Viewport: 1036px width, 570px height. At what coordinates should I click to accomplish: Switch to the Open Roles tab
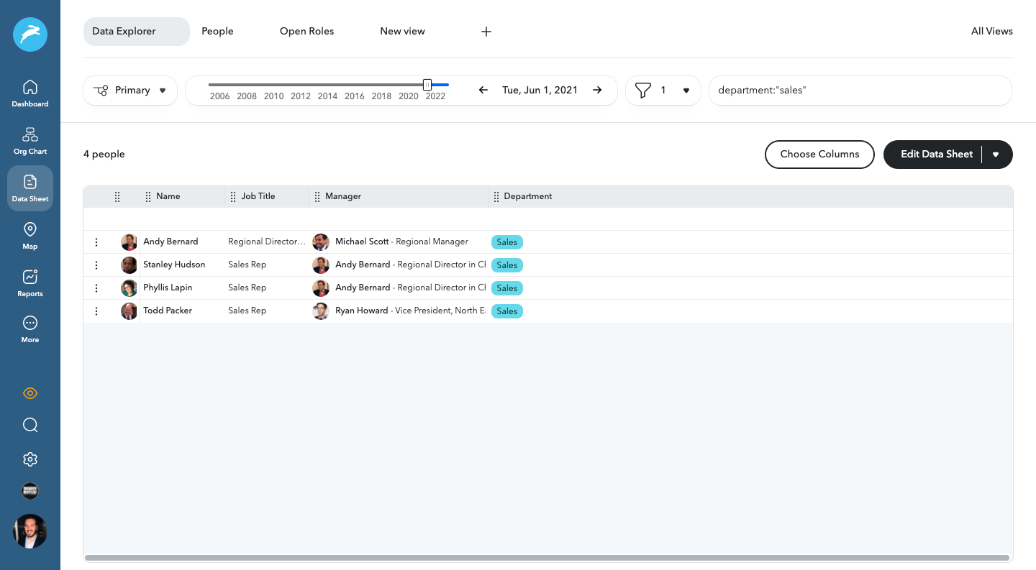tap(306, 32)
